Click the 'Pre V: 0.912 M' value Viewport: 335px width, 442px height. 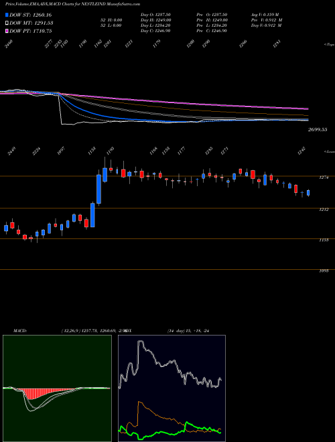[x=267, y=20]
